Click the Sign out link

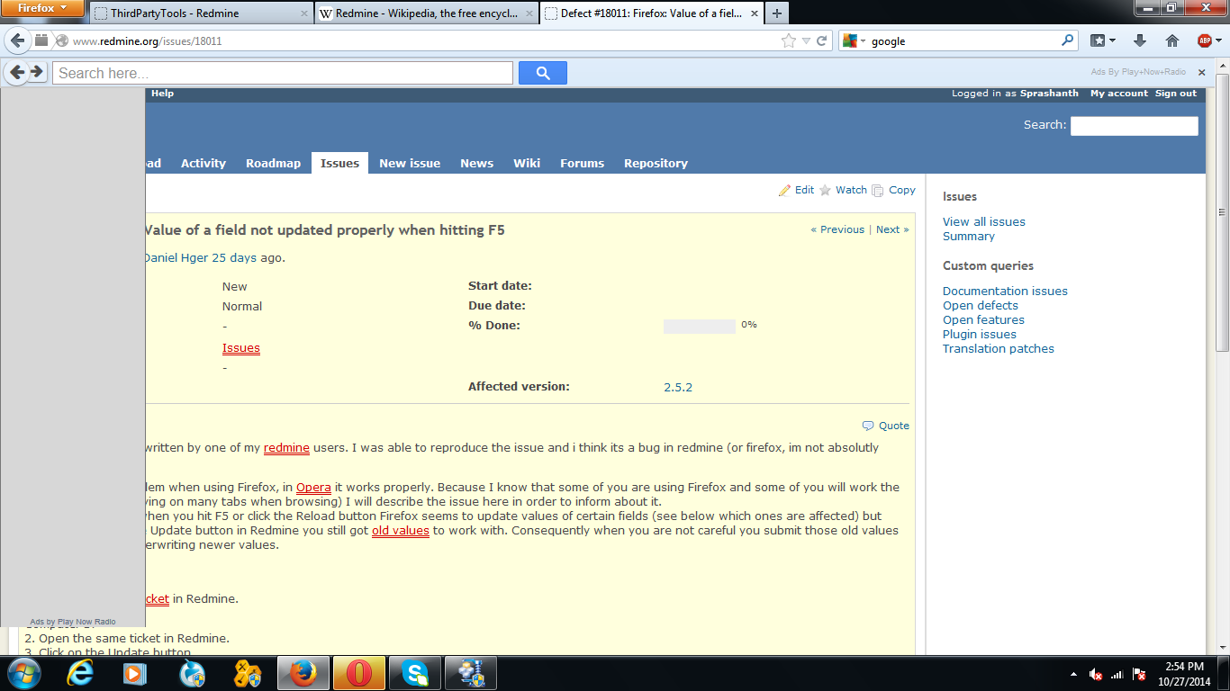(x=1176, y=94)
